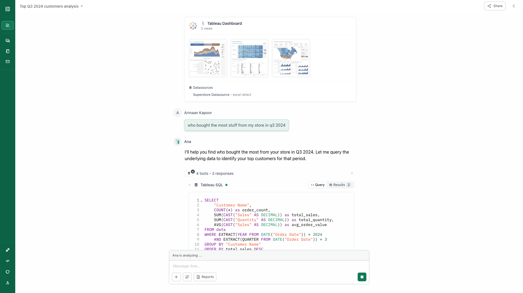Switch to the Query tab
This screenshot has width=523, height=293.
[318, 185]
